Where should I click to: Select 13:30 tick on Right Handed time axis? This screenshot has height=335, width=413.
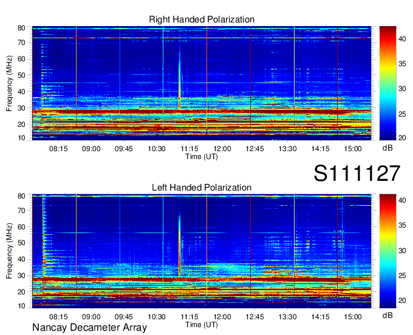tap(287, 149)
